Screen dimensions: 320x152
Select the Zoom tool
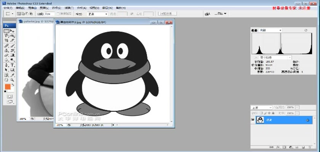(x=13, y=80)
